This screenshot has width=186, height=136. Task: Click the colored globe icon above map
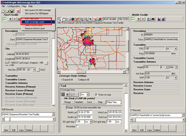tap(73, 19)
